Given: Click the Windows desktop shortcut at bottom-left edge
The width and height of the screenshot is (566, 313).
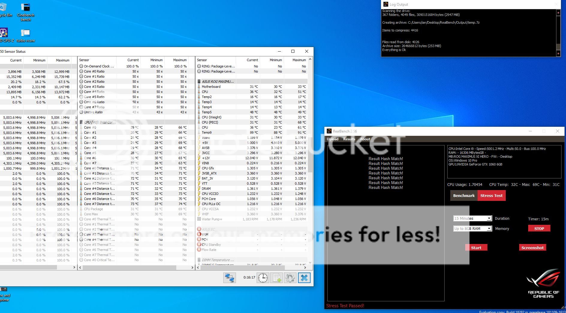Looking at the screenshot, I should pos(4,295).
